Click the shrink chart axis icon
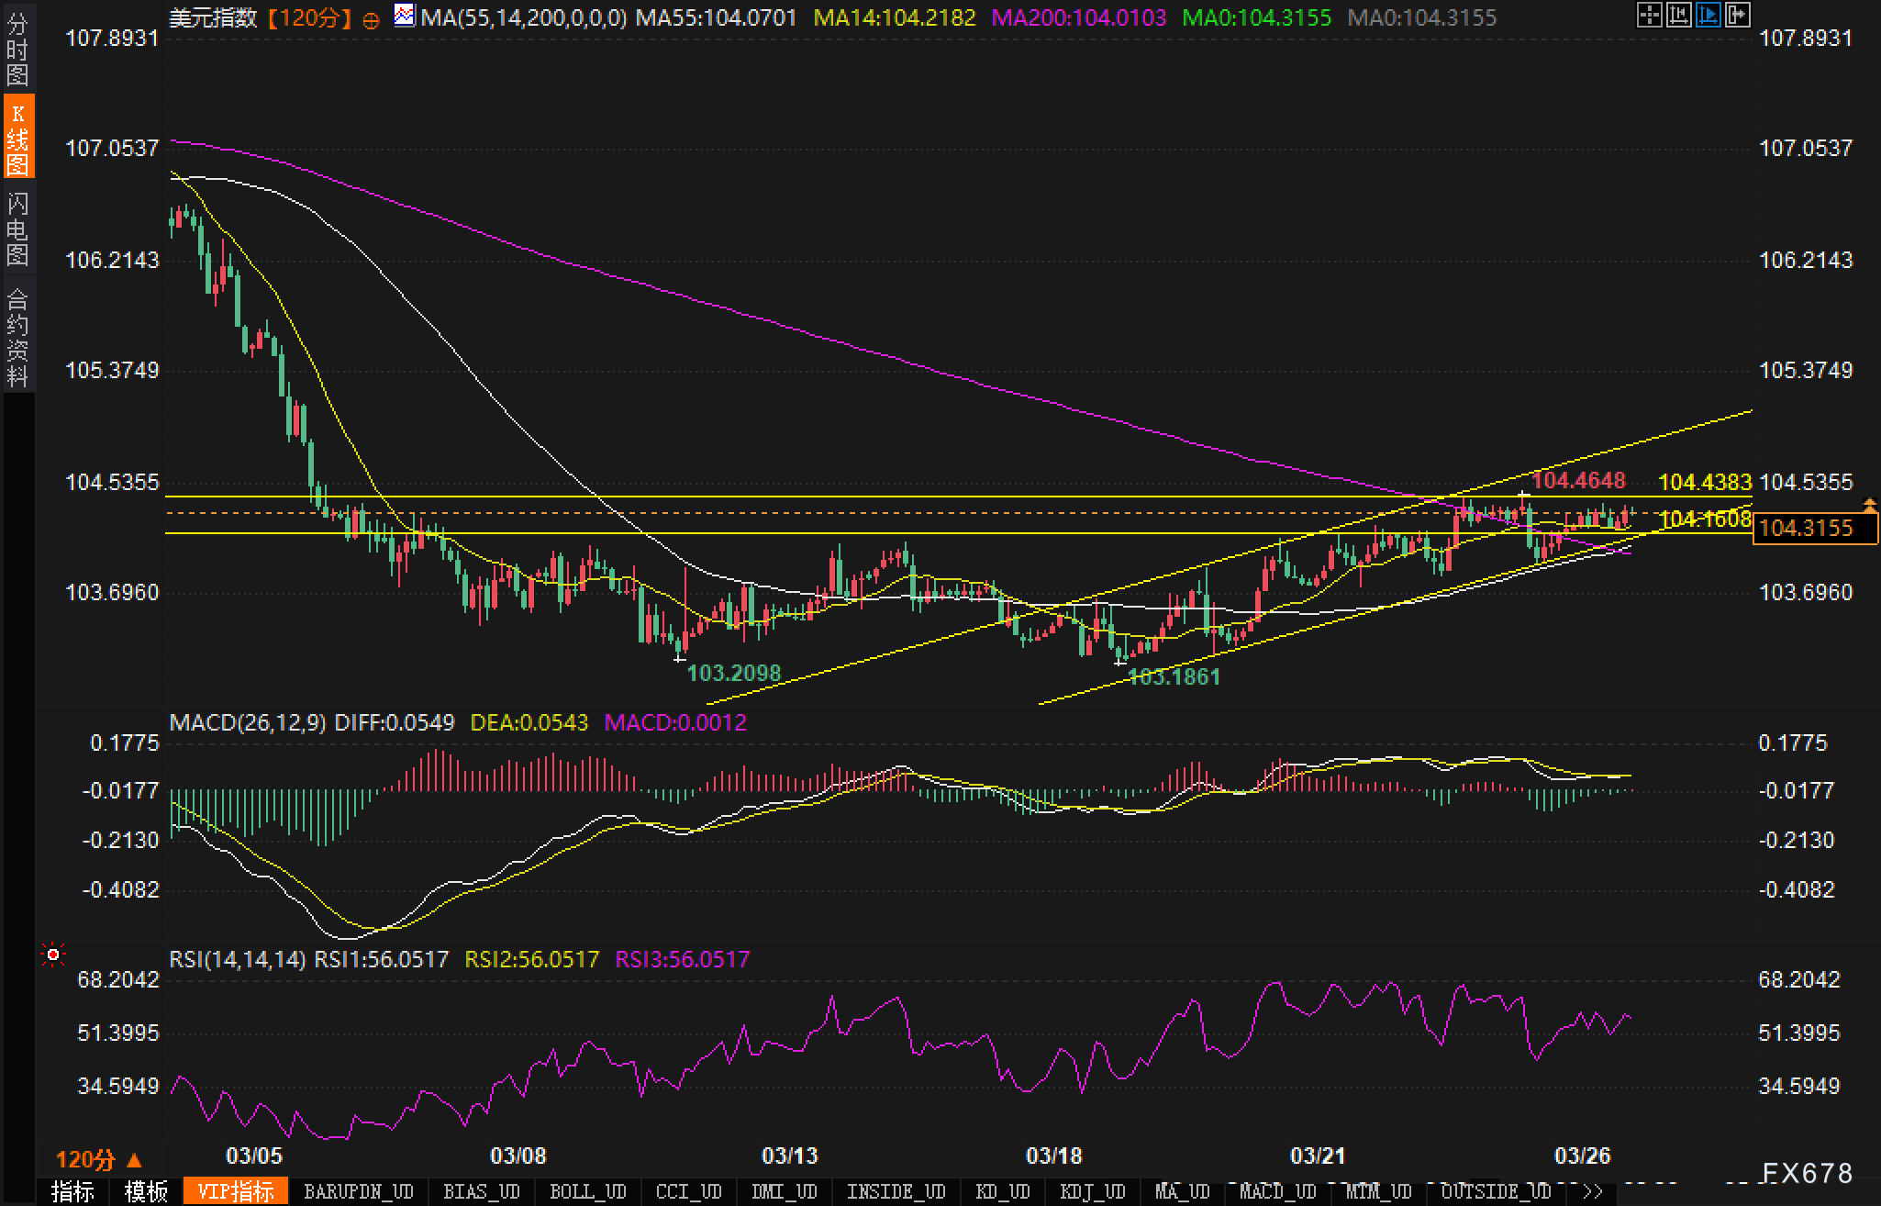 click(x=1678, y=15)
